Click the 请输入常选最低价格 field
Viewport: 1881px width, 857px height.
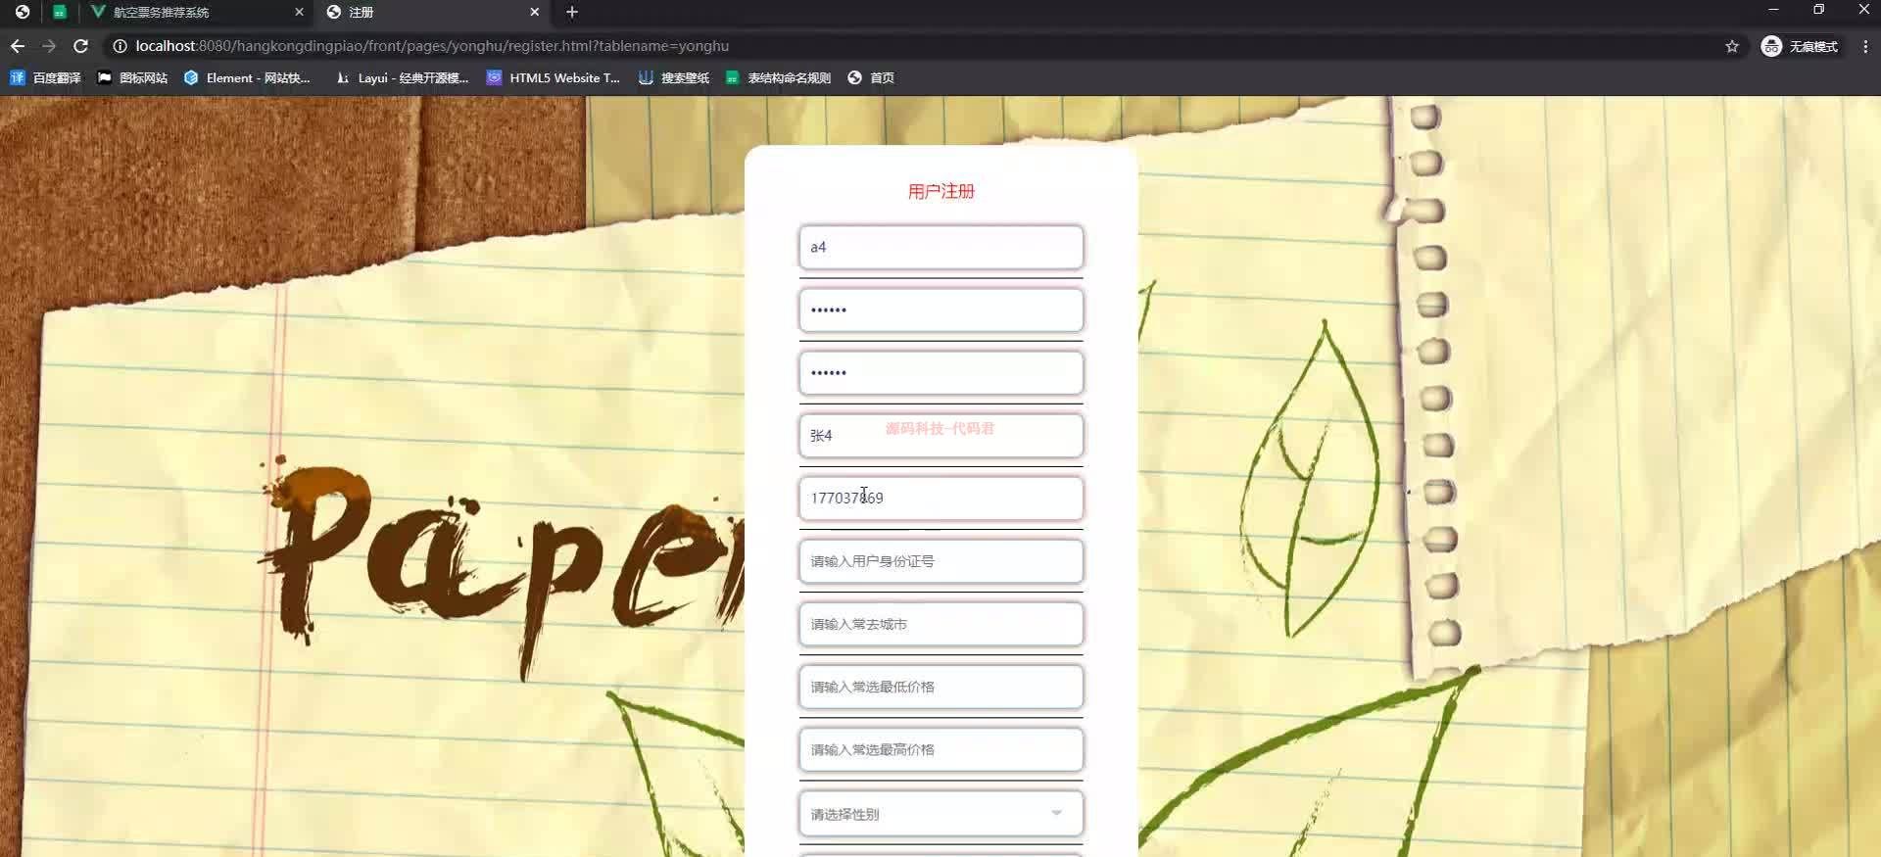[x=940, y=687]
